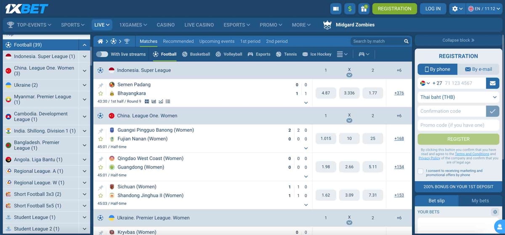Screen dimensions: 505x235
Task: Collapse the registration block
Action: [458, 40]
